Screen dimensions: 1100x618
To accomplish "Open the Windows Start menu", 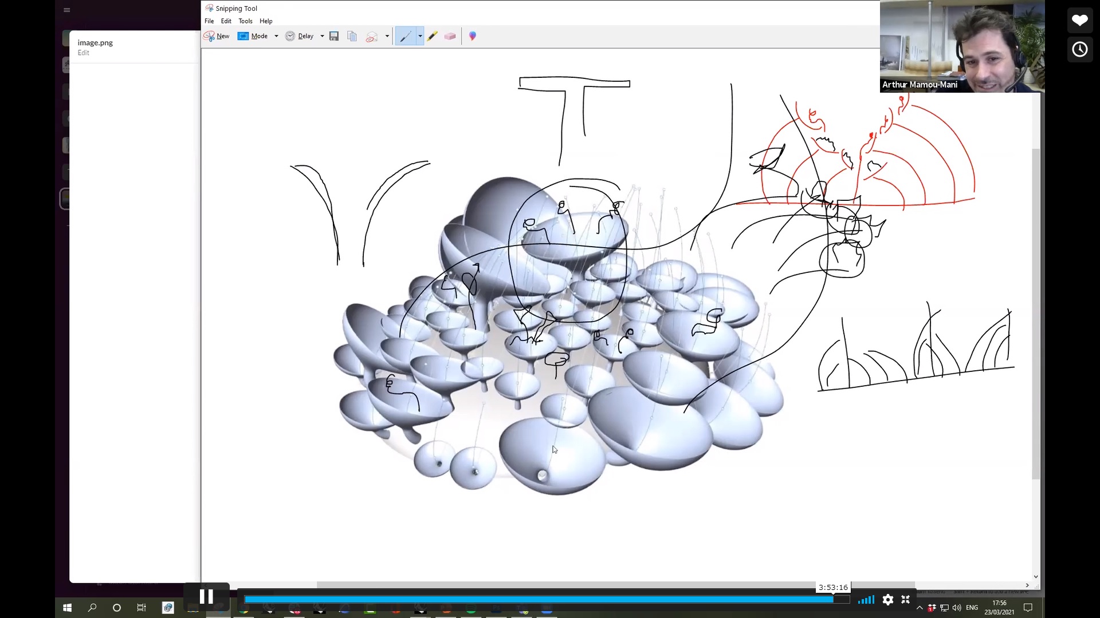I will [x=67, y=608].
